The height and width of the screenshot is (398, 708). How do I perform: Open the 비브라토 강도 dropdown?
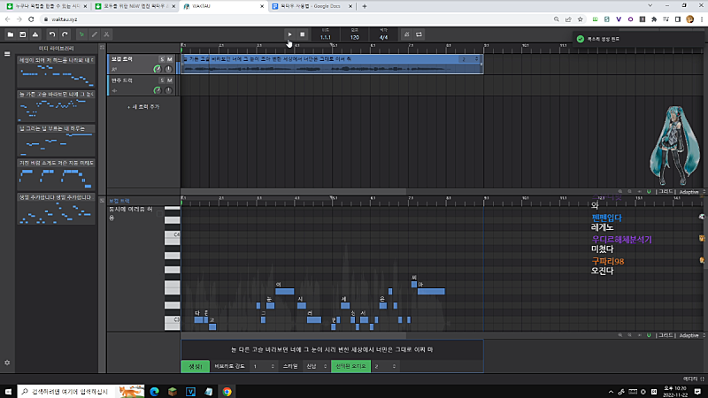pyautogui.click(x=263, y=366)
